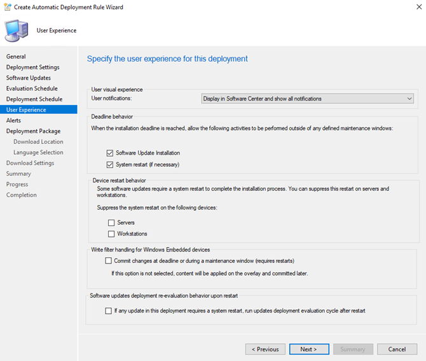Image resolution: width=426 pixels, height=361 pixels.
Task: Go to the General wizard page
Action: (16, 57)
